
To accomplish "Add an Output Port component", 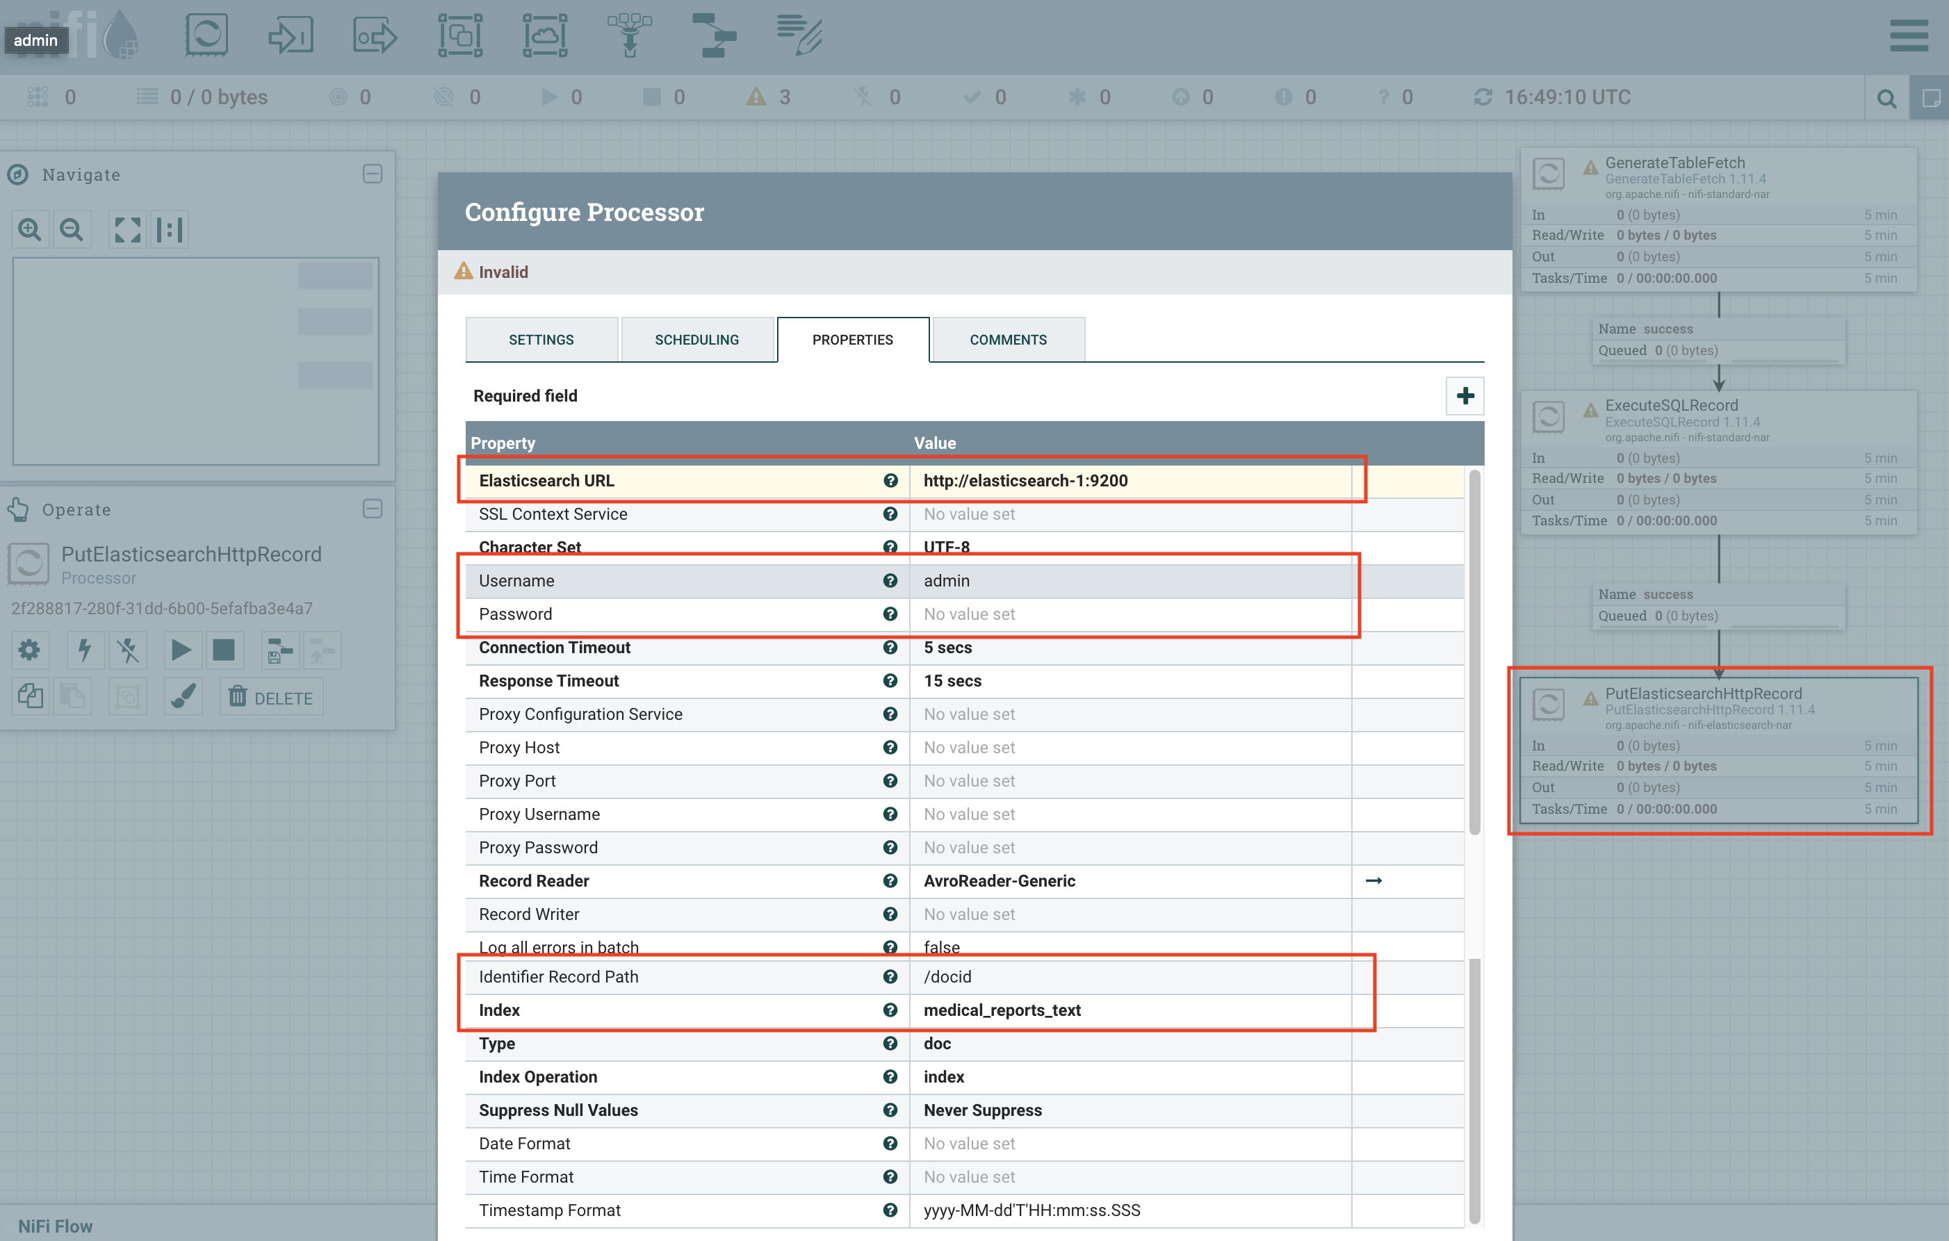I will [375, 35].
